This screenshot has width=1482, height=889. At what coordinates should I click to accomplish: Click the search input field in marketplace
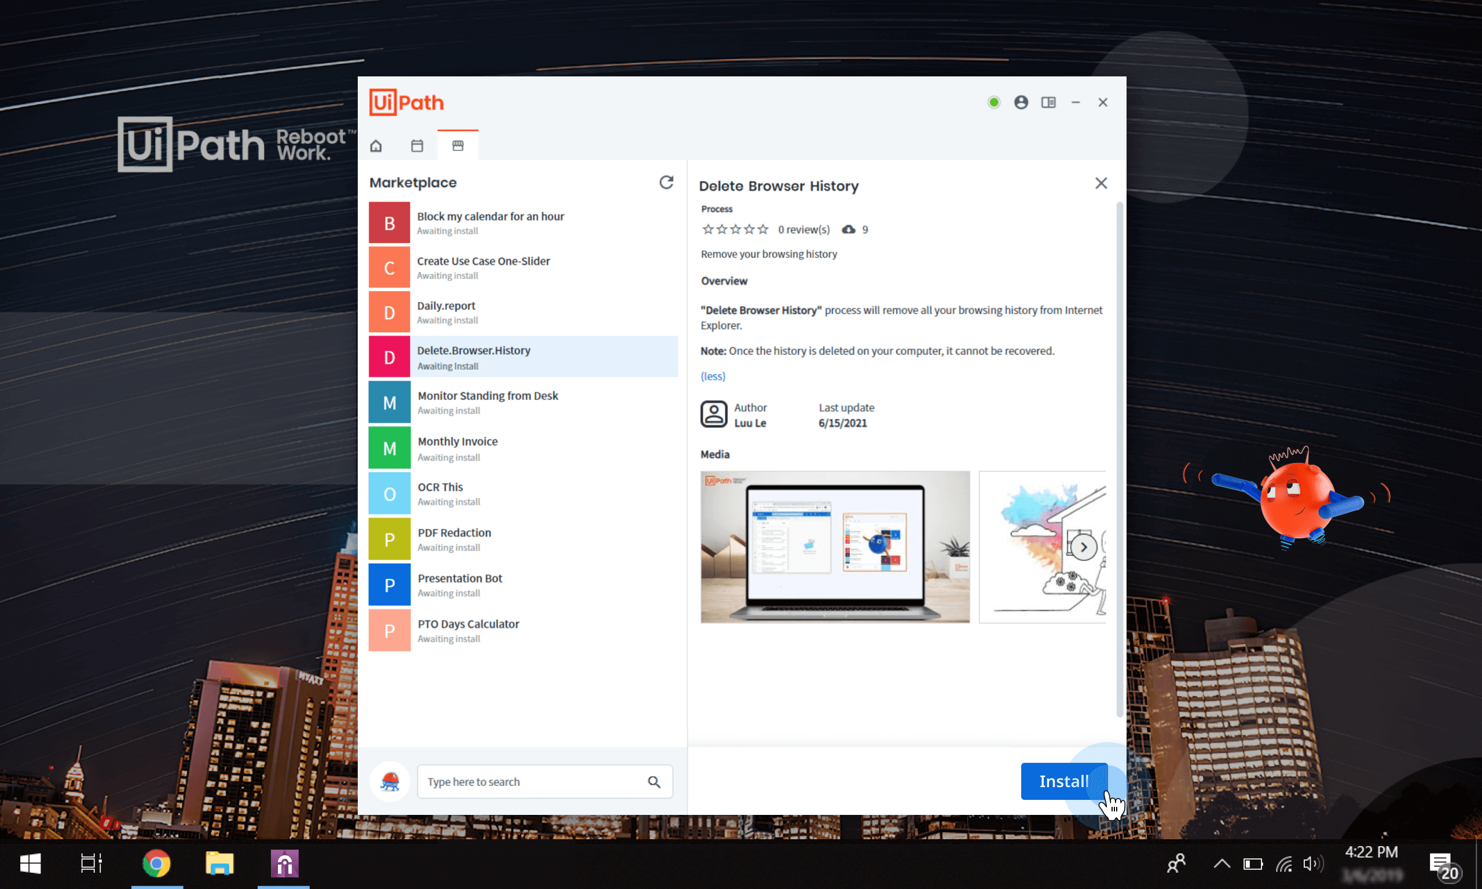(x=542, y=781)
